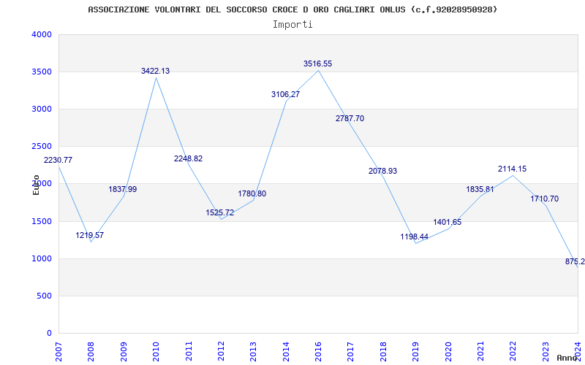Click the x-axis year 2007

(x=58, y=351)
